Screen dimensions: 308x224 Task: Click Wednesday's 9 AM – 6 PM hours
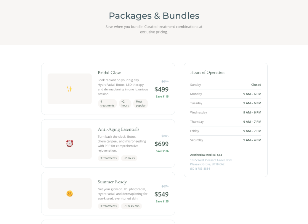click(252, 112)
